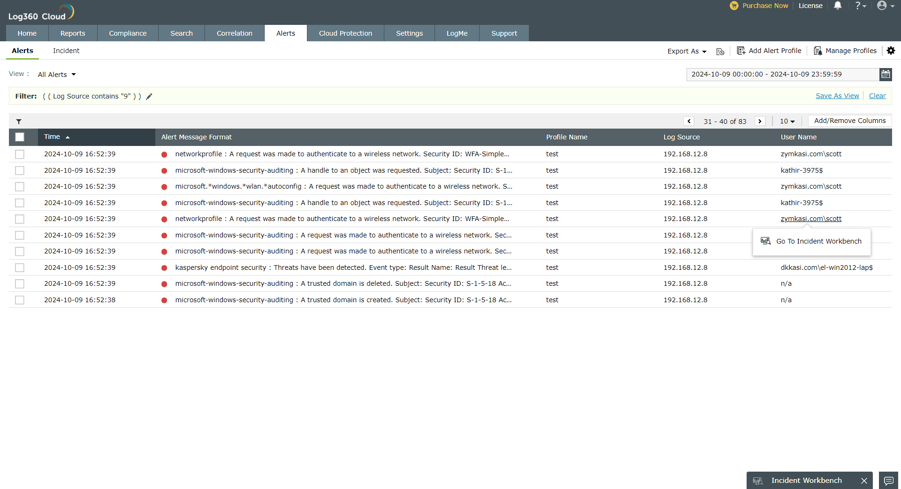Viewport: 901px width, 489px height.
Task: Check the select-all checkbox in the table header
Action: click(x=19, y=137)
